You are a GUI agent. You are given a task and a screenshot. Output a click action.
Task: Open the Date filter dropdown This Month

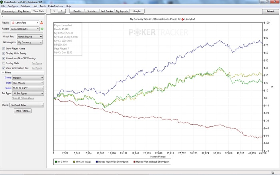28,83
